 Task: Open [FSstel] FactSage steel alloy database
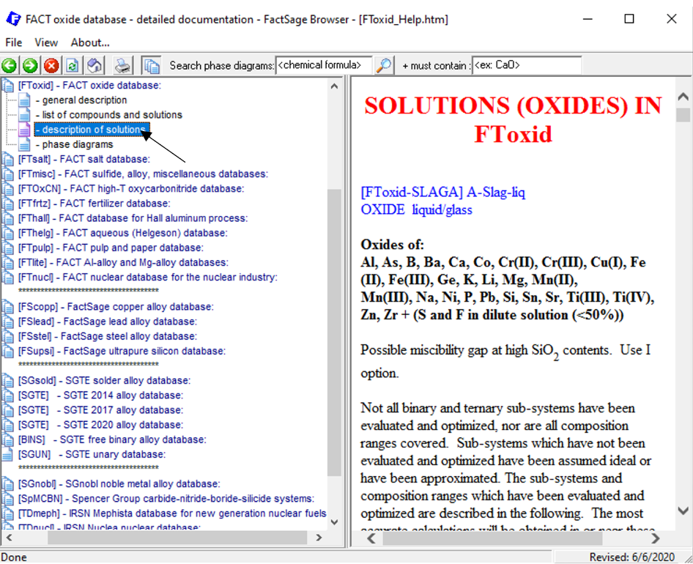(108, 336)
